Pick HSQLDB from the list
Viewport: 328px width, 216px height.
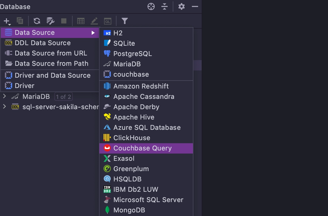(x=146, y=179)
